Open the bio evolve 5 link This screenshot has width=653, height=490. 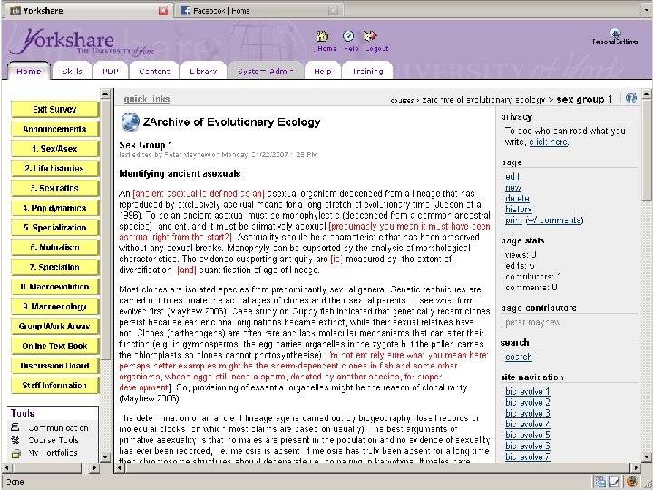tap(527, 435)
